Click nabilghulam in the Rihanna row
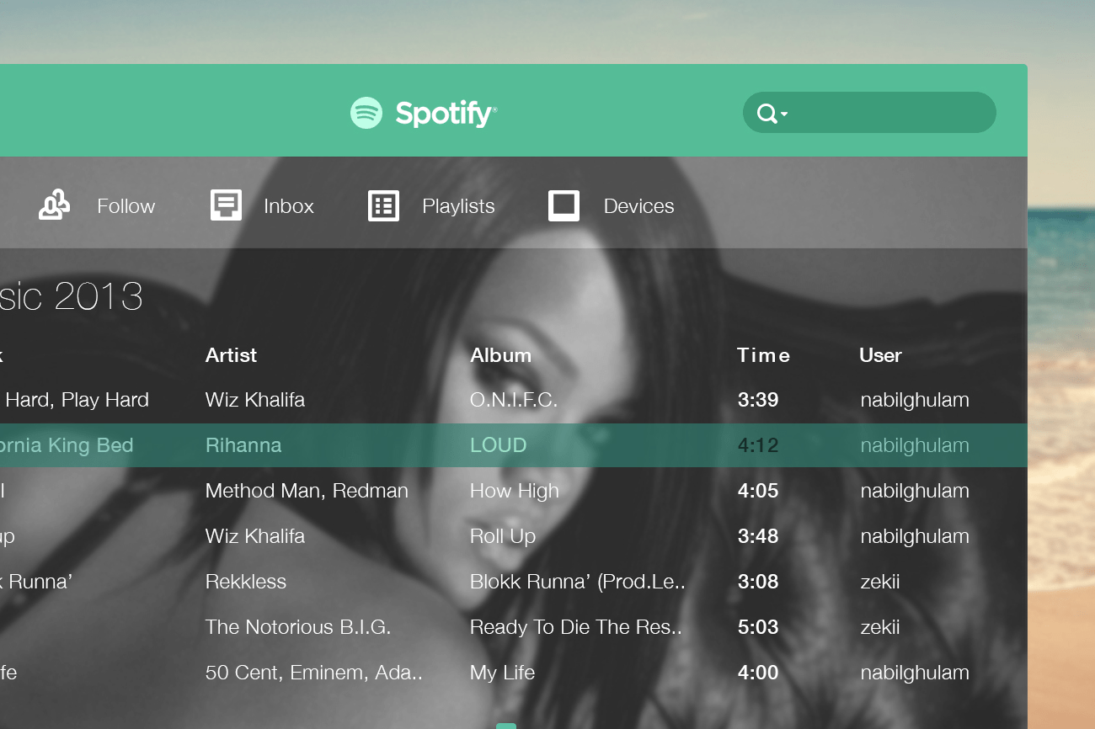The width and height of the screenshot is (1095, 729). click(915, 445)
